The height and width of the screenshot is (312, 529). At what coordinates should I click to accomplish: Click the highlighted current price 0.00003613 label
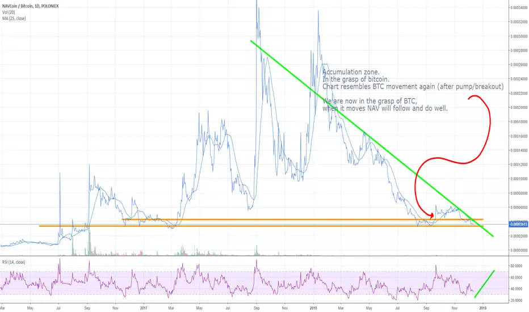coord(519,224)
